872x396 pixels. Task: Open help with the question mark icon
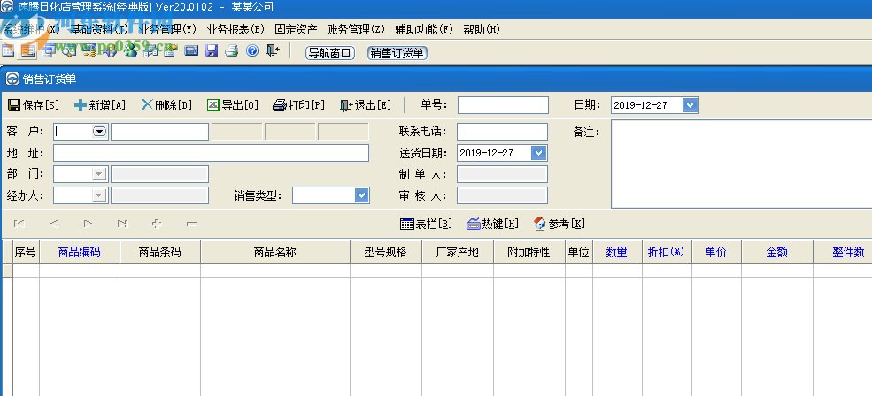point(252,50)
